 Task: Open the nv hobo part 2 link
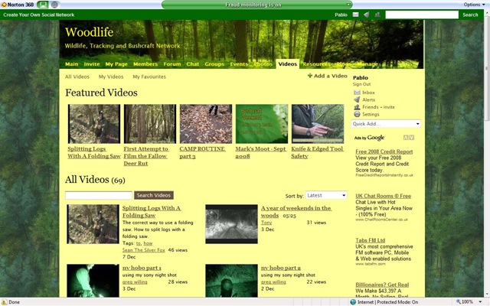click(x=281, y=268)
